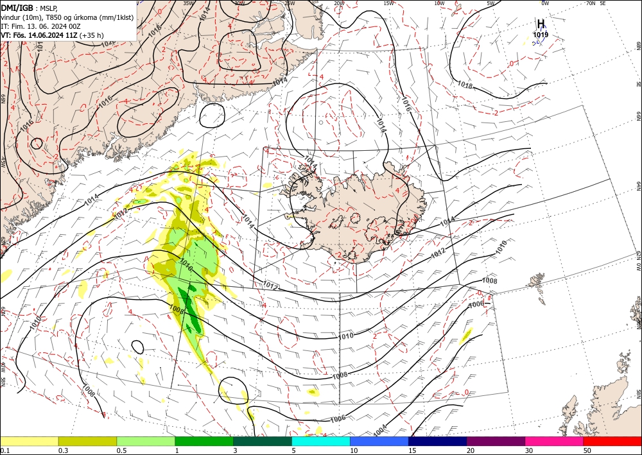Screen dimensions: 642x455
Task: Click the '10W' longitude label at top
Action: tap(439, 3)
